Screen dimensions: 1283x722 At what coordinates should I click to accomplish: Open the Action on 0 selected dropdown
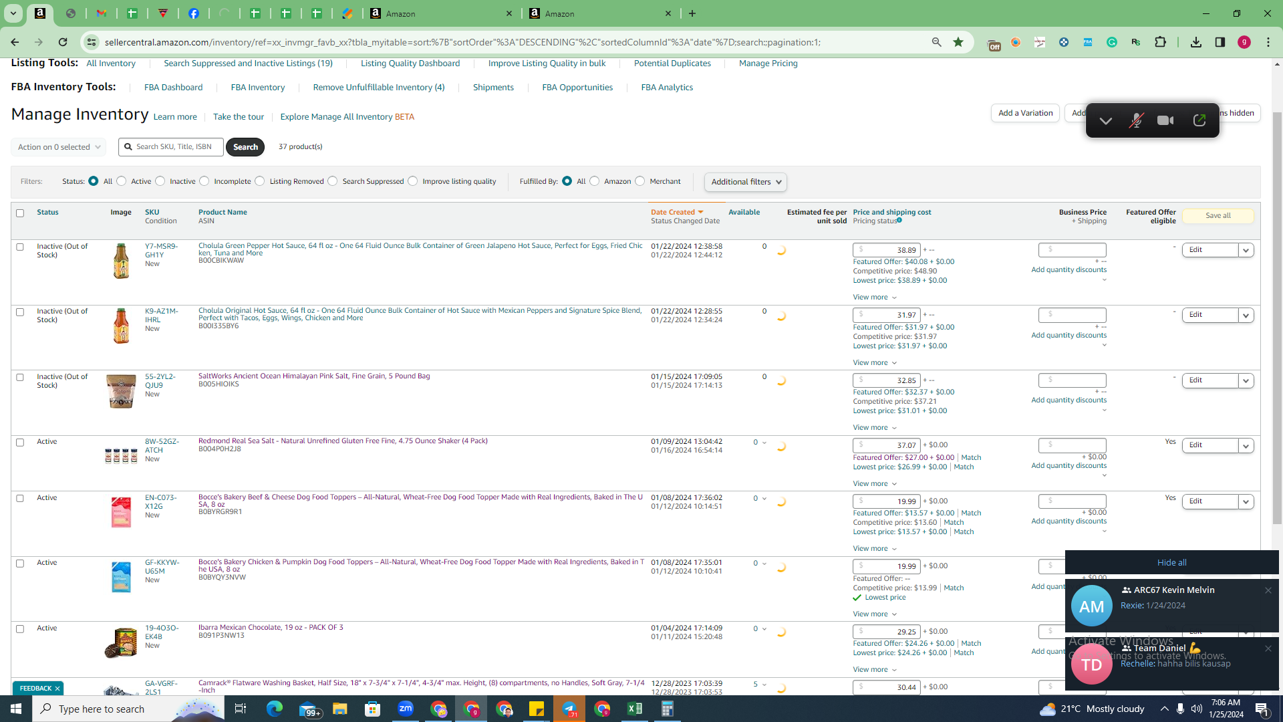tap(59, 147)
